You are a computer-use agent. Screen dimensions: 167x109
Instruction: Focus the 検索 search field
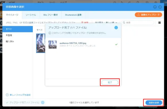tap(138, 23)
